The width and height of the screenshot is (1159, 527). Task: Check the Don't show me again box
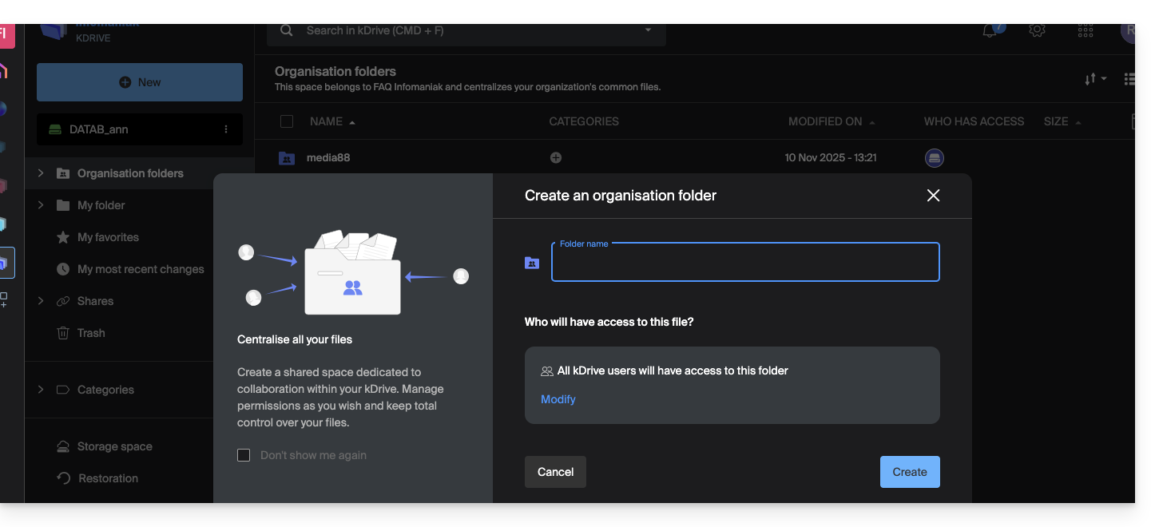pyautogui.click(x=244, y=455)
